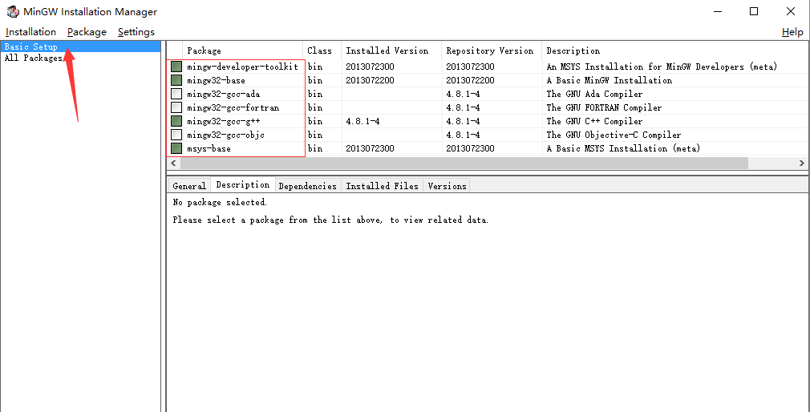Sort by Class column header

click(322, 50)
